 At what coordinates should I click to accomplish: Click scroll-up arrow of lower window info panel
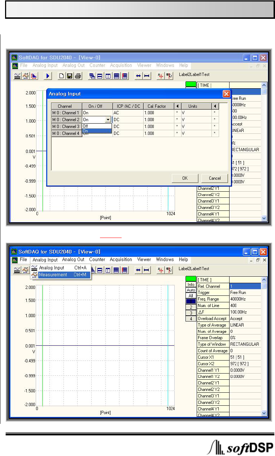tap(264, 279)
